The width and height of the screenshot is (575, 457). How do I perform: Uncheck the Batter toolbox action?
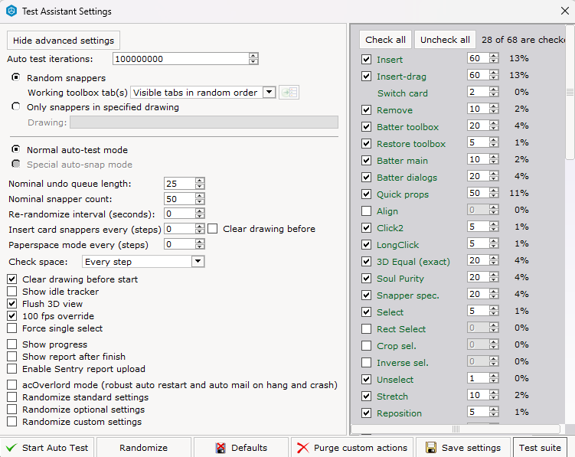coord(366,127)
